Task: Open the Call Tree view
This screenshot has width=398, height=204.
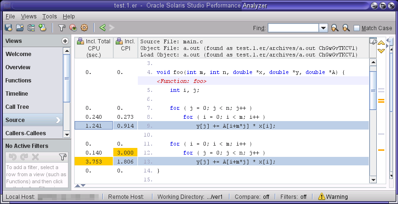Action: pyautogui.click(x=33, y=106)
